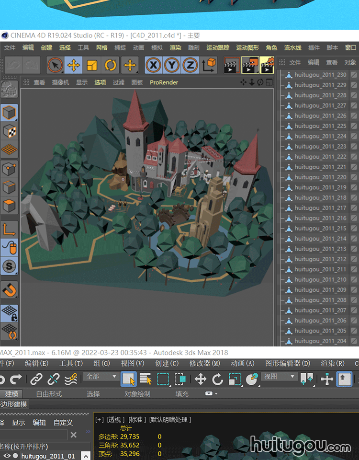Select huitugou_2011_230 in object list
The height and width of the screenshot is (460, 359).
[x=320, y=75]
